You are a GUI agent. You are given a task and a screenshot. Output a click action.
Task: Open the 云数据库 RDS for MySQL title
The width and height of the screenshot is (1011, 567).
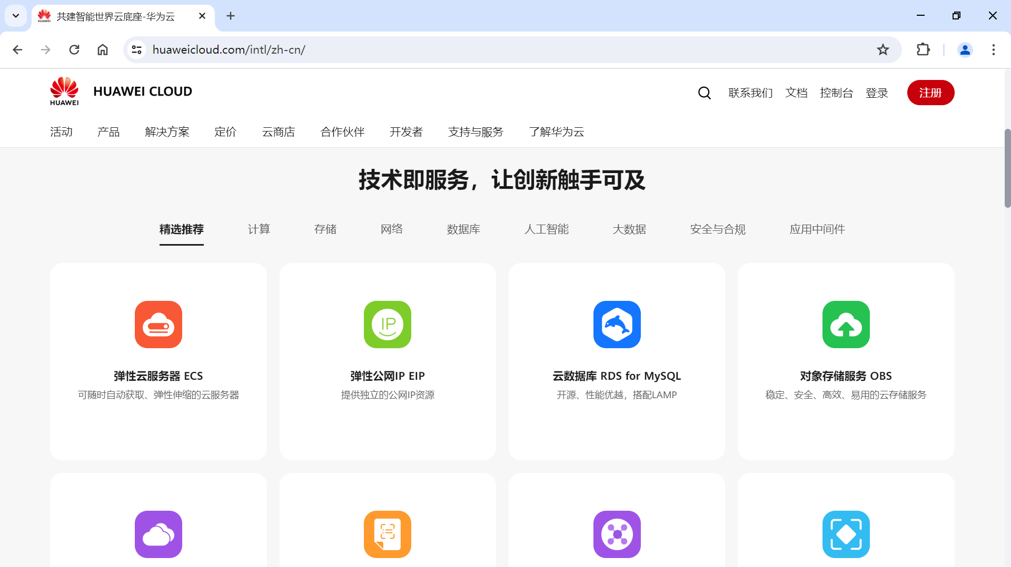click(617, 376)
